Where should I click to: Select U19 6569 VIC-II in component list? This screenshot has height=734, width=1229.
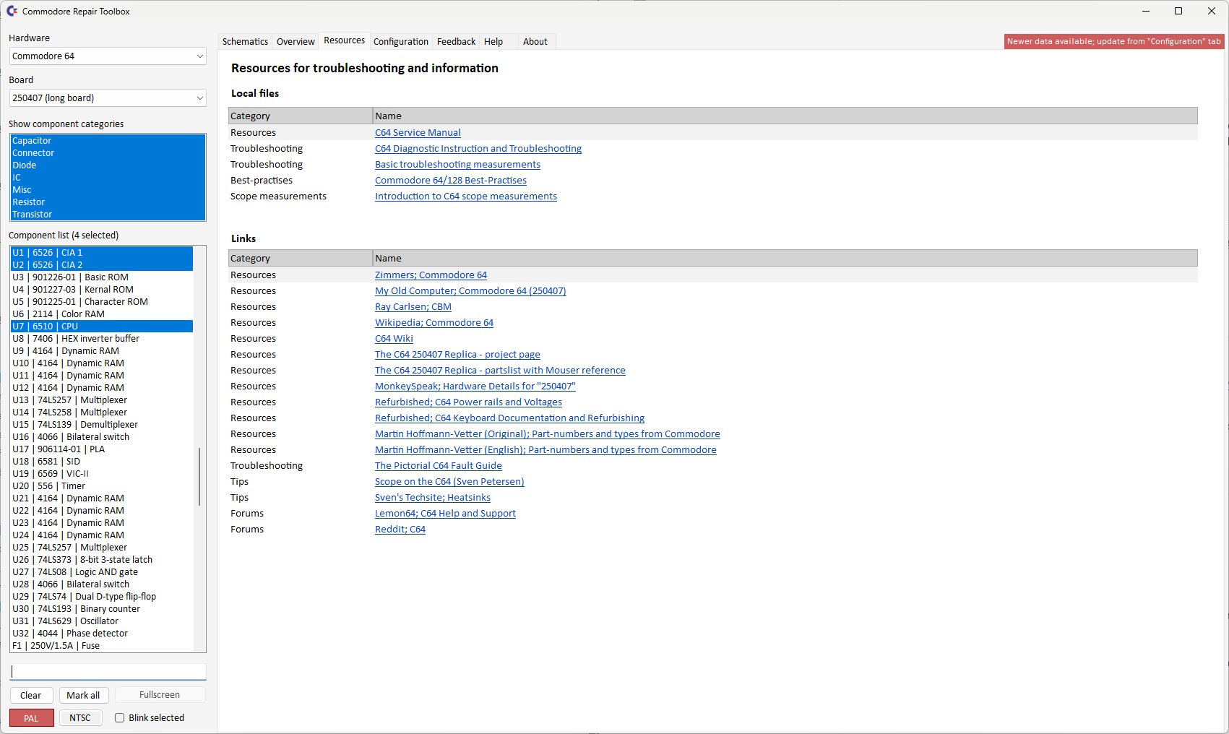tap(51, 474)
